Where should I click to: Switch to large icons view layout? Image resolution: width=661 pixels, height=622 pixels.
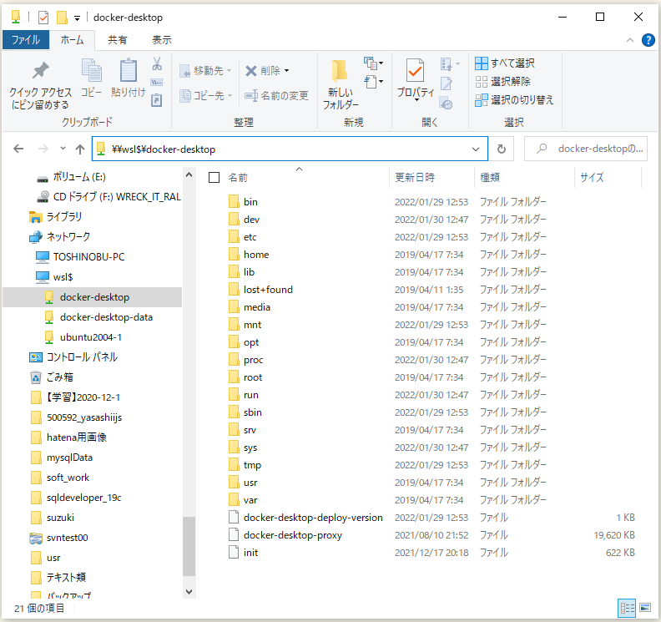(645, 608)
